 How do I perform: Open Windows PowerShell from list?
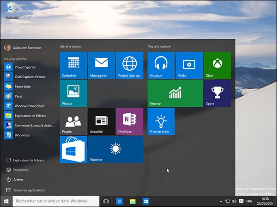(29, 106)
